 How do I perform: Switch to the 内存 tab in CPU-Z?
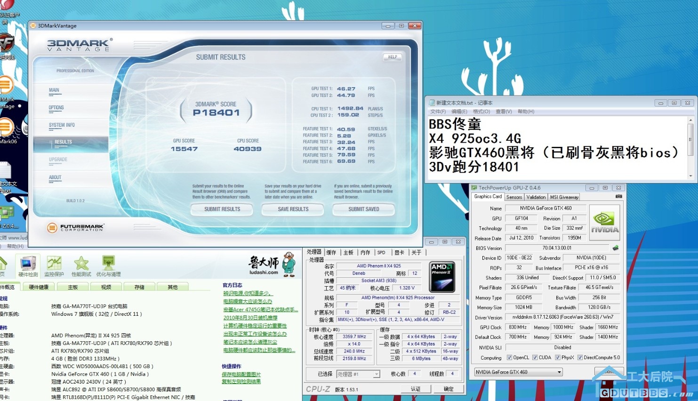(x=365, y=253)
